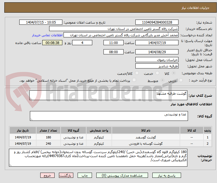Click the price validity date 1404/08/29 field
The image size is (217, 183).
157,52
